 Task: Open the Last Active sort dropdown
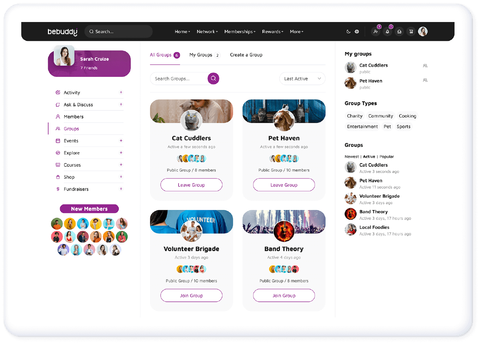pyautogui.click(x=302, y=79)
